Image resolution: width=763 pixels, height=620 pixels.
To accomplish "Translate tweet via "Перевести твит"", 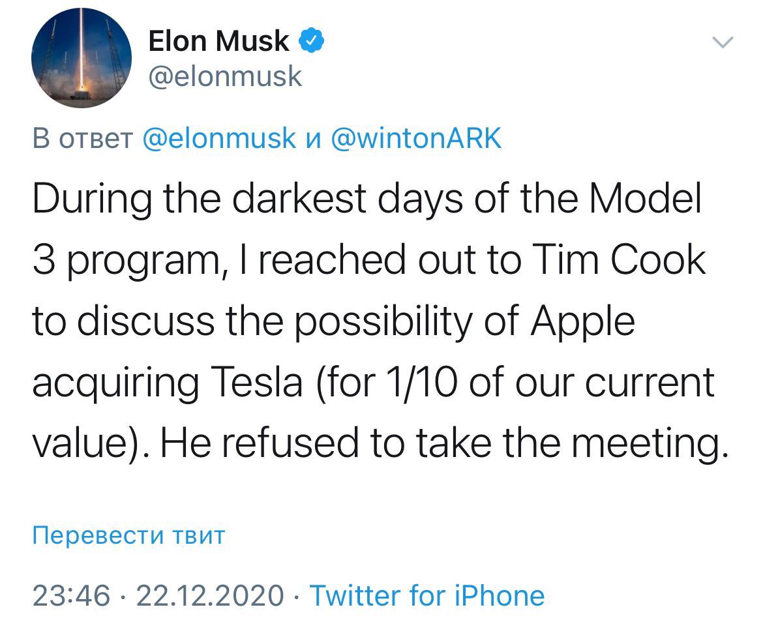I will 128,536.
